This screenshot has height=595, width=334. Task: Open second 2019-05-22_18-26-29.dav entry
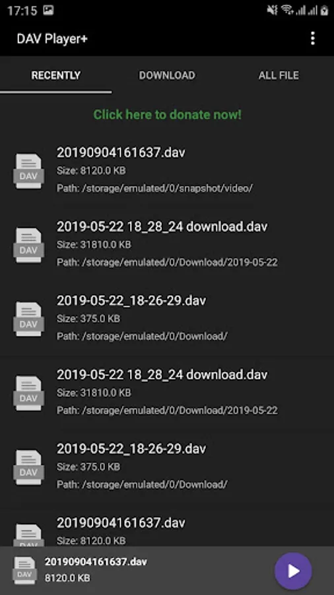click(167, 467)
